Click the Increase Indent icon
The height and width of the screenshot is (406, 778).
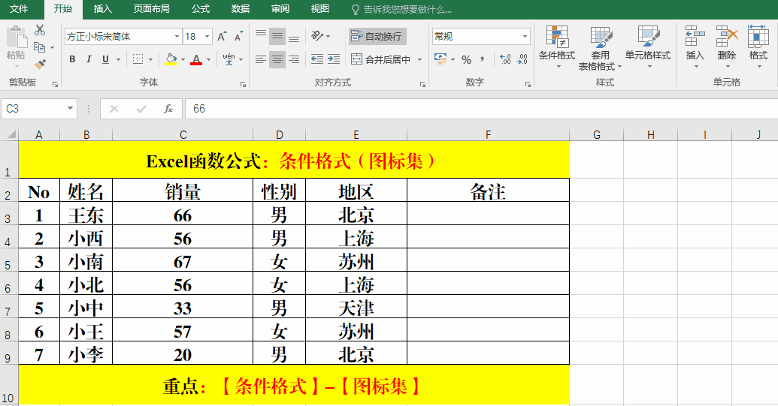(335, 59)
